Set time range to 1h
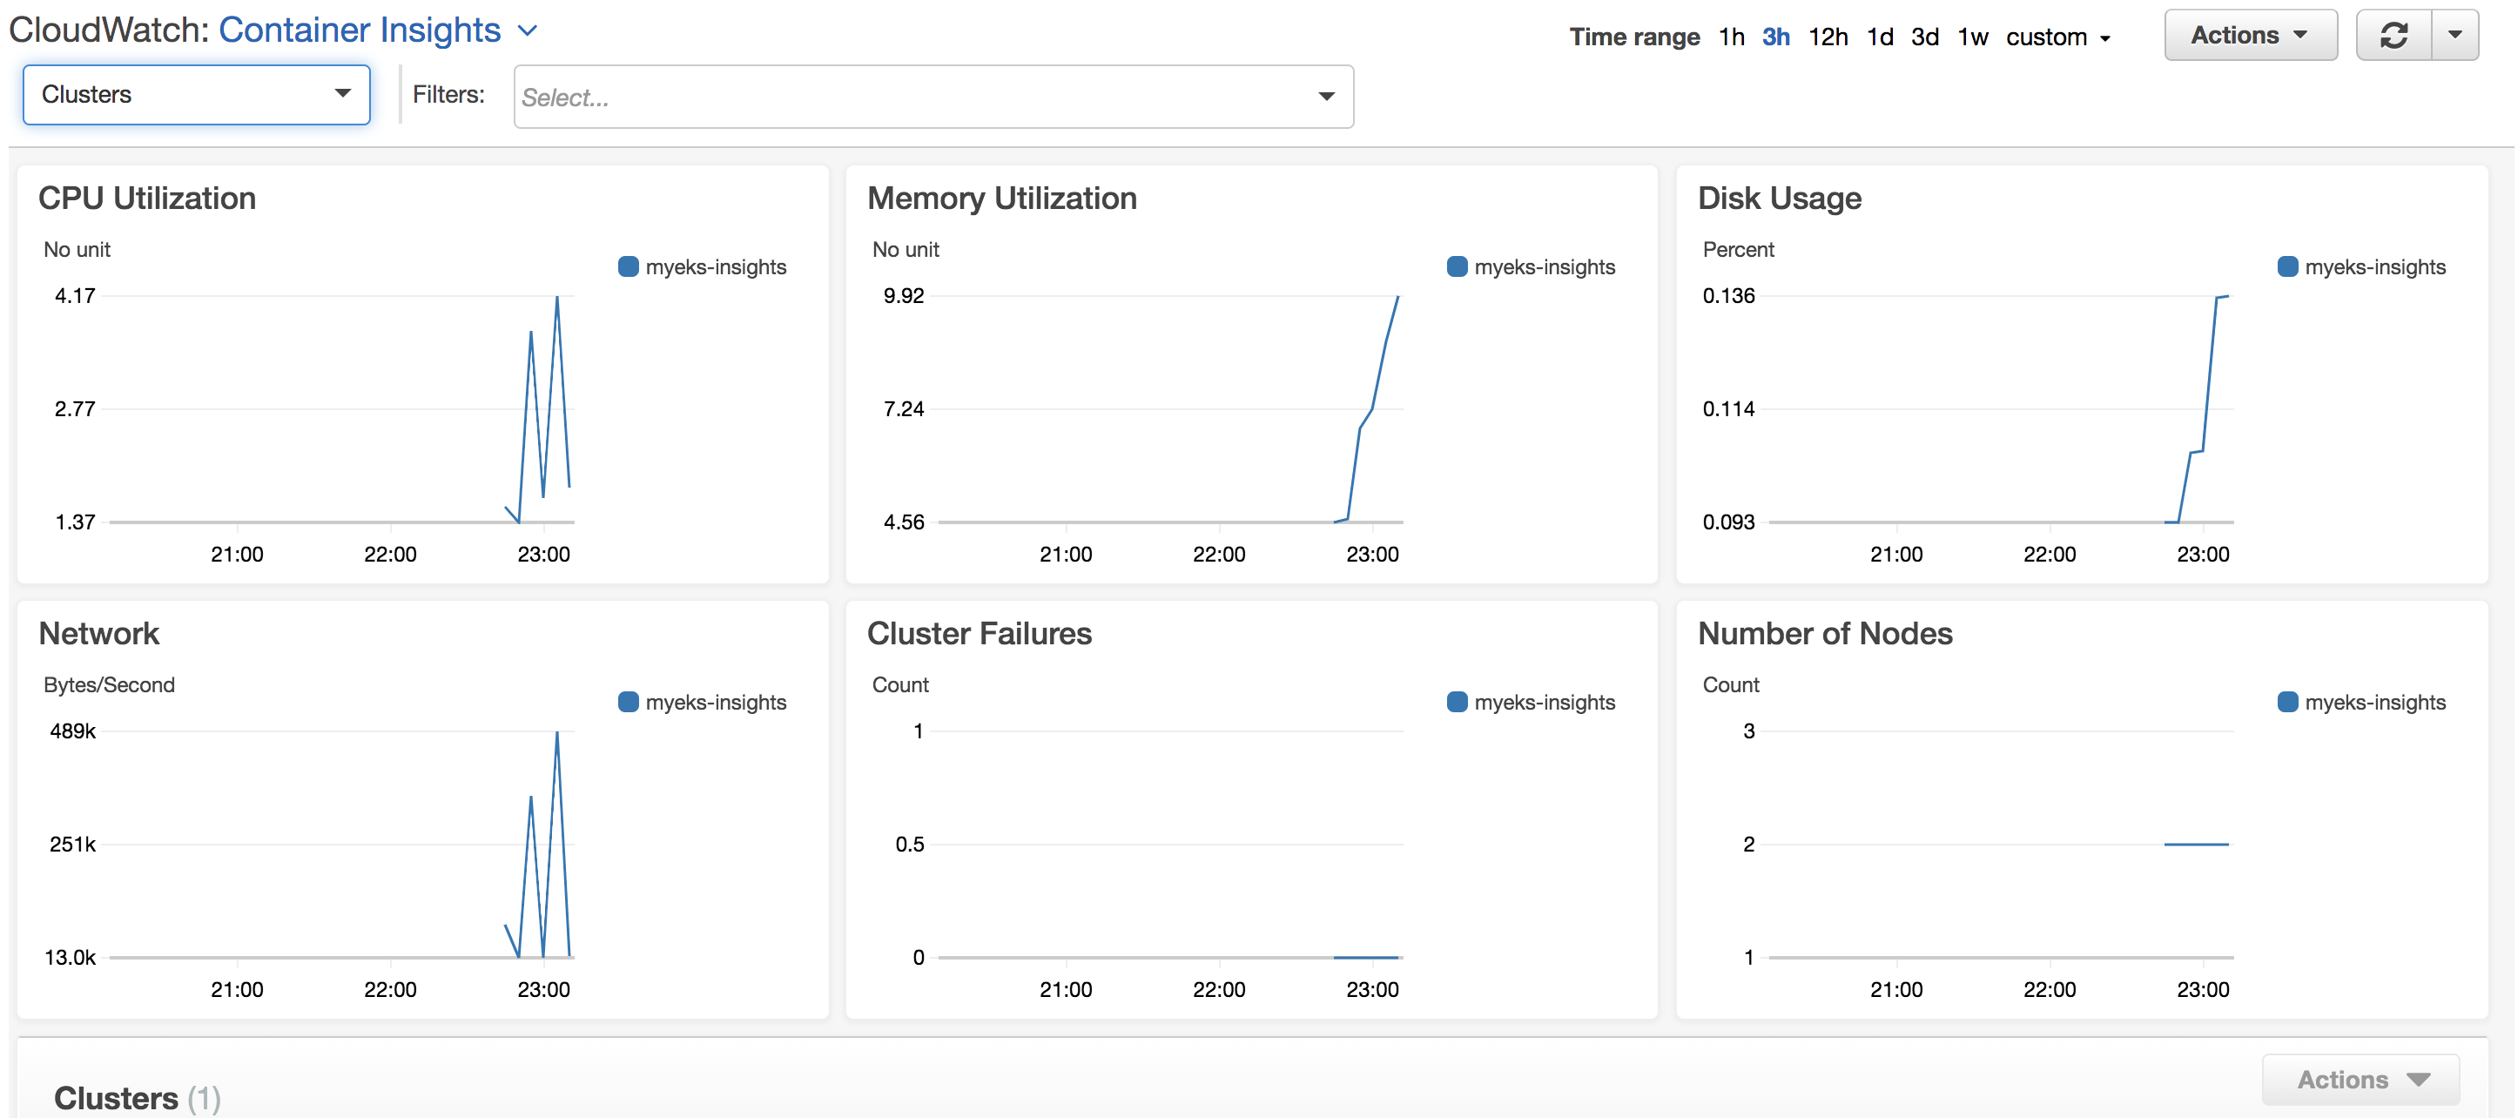The width and height of the screenshot is (2518, 1118). tap(1731, 37)
